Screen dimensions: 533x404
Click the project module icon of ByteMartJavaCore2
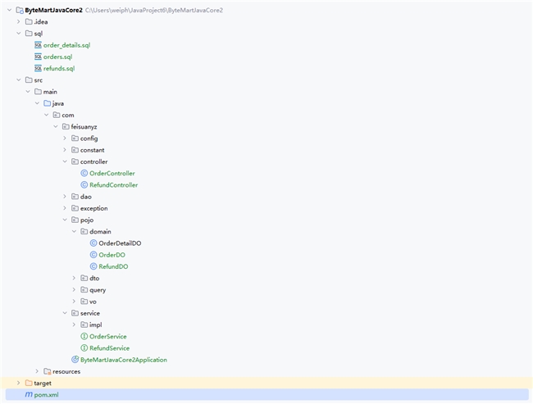tap(20, 10)
